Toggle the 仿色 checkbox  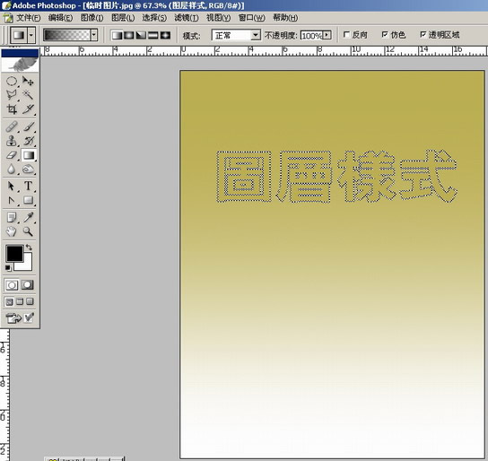385,34
